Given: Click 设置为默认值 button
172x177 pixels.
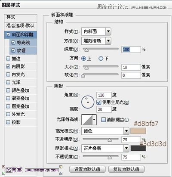Looking at the screenshot, I should (x=87, y=169).
